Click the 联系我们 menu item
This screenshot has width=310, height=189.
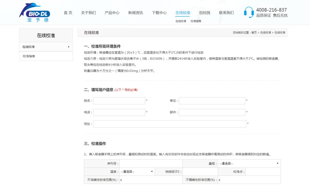[226, 13]
